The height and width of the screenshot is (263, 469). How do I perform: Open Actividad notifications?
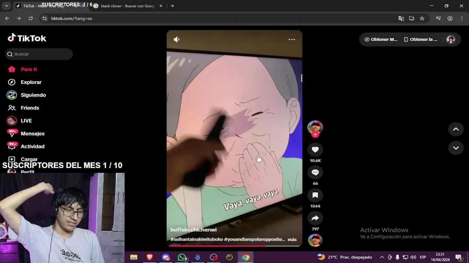(32, 146)
